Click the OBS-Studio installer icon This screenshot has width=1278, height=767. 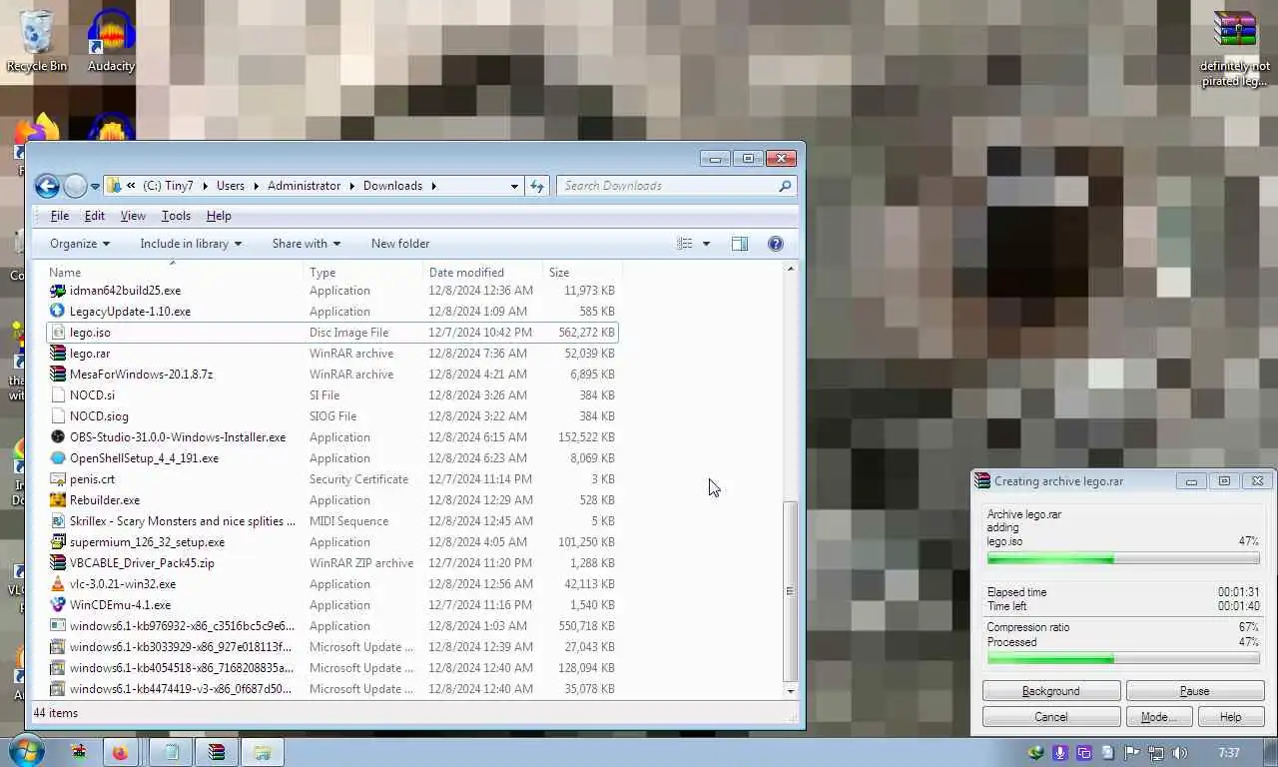tap(58, 437)
